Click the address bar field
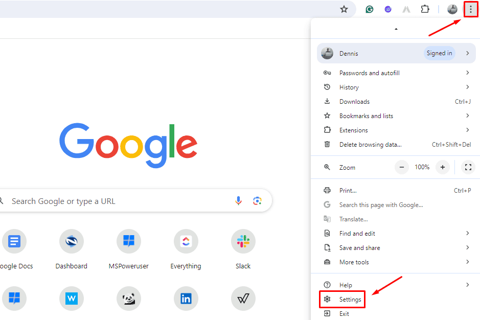The height and width of the screenshot is (320, 480). pos(177,9)
